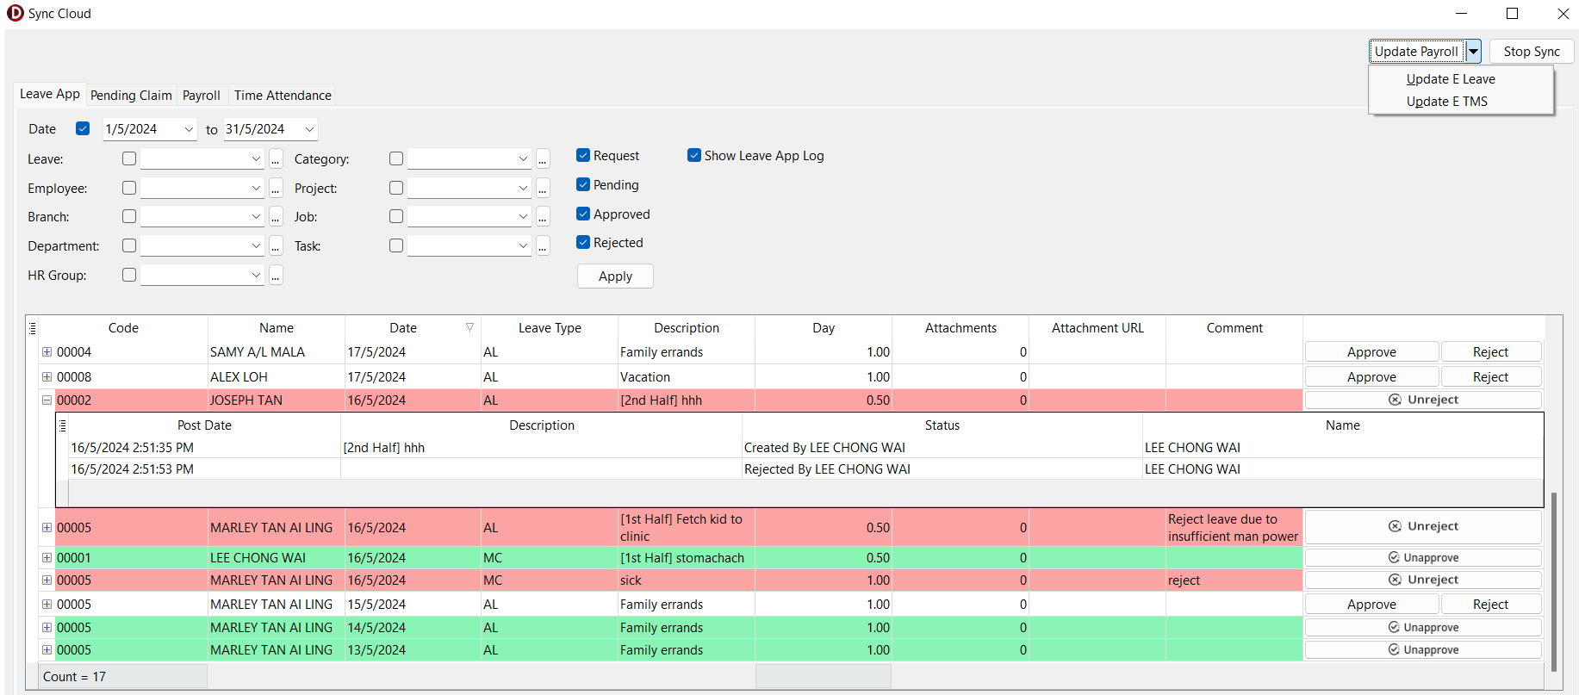Click ellipsis lookup button beside Leave field
The image size is (1579, 695).
[x=276, y=159]
